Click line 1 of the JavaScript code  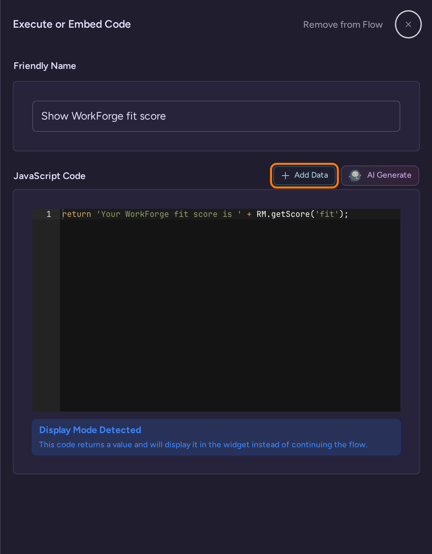[230, 214]
